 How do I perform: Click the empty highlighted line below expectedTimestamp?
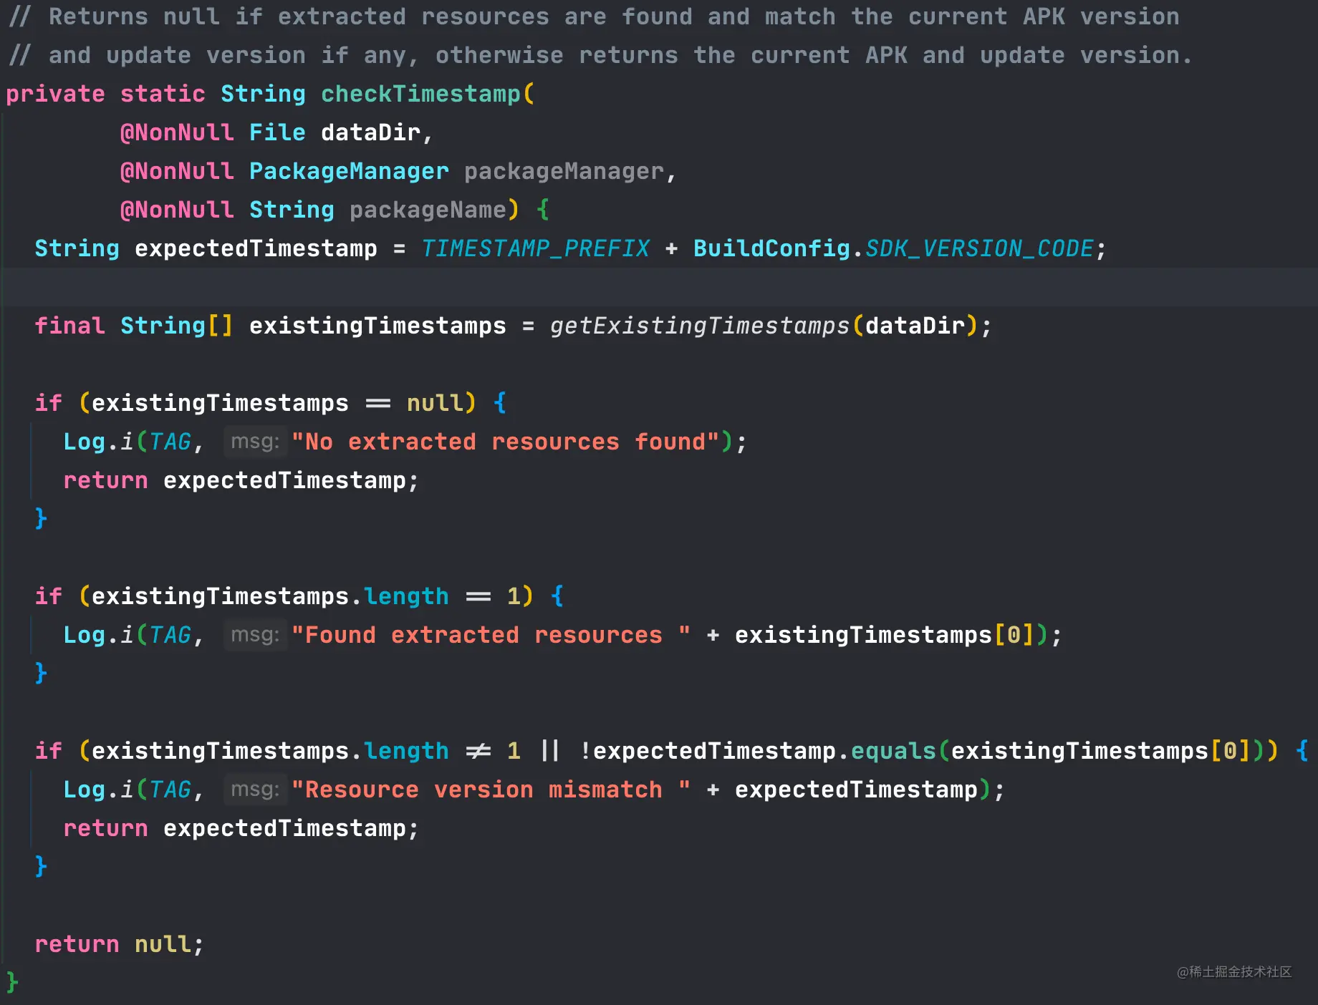point(659,287)
